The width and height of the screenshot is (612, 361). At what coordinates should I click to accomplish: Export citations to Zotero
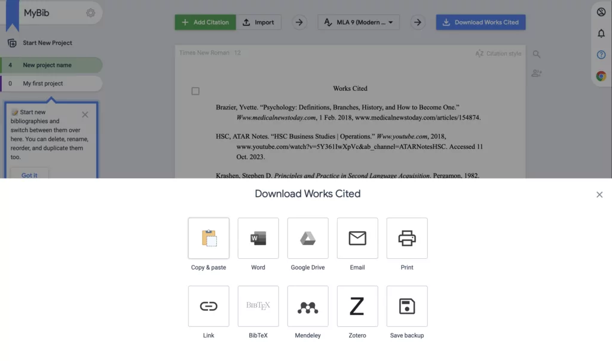pos(357,306)
